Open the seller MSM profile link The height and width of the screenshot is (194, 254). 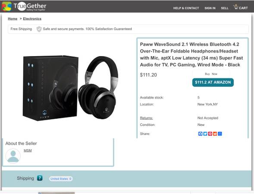28,150
